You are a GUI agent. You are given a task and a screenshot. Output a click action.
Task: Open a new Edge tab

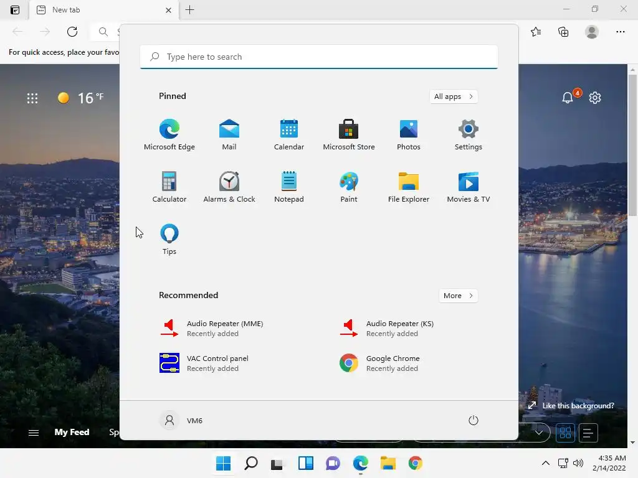pos(189,10)
